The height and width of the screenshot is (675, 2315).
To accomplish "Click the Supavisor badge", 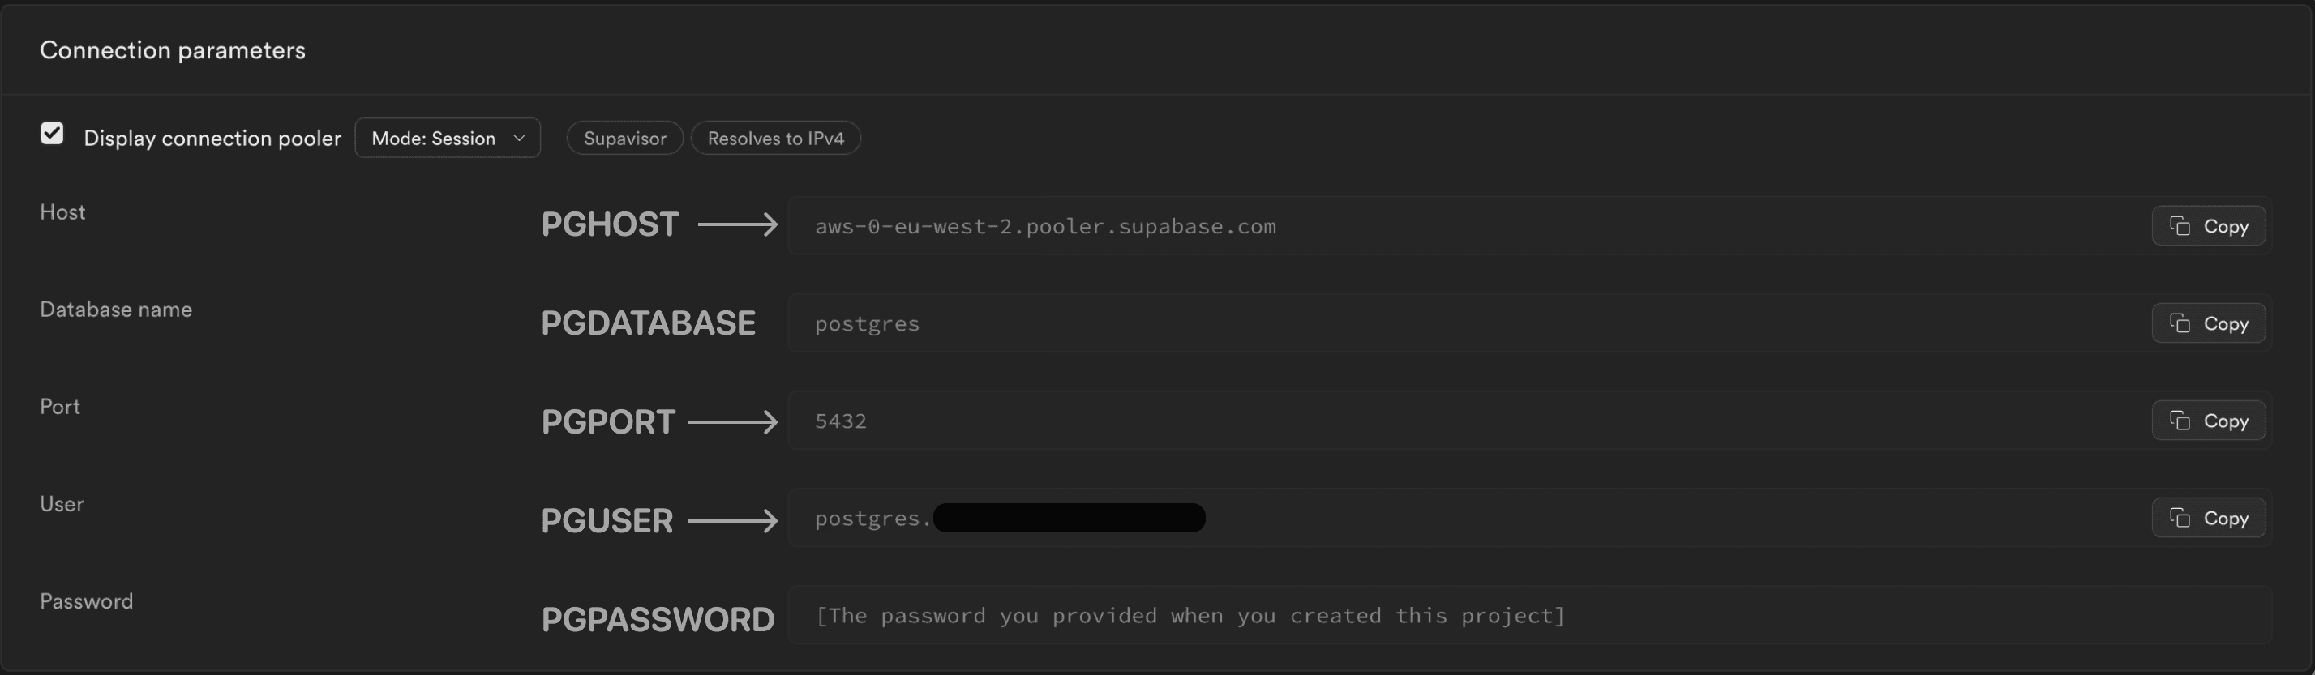I will (x=624, y=137).
